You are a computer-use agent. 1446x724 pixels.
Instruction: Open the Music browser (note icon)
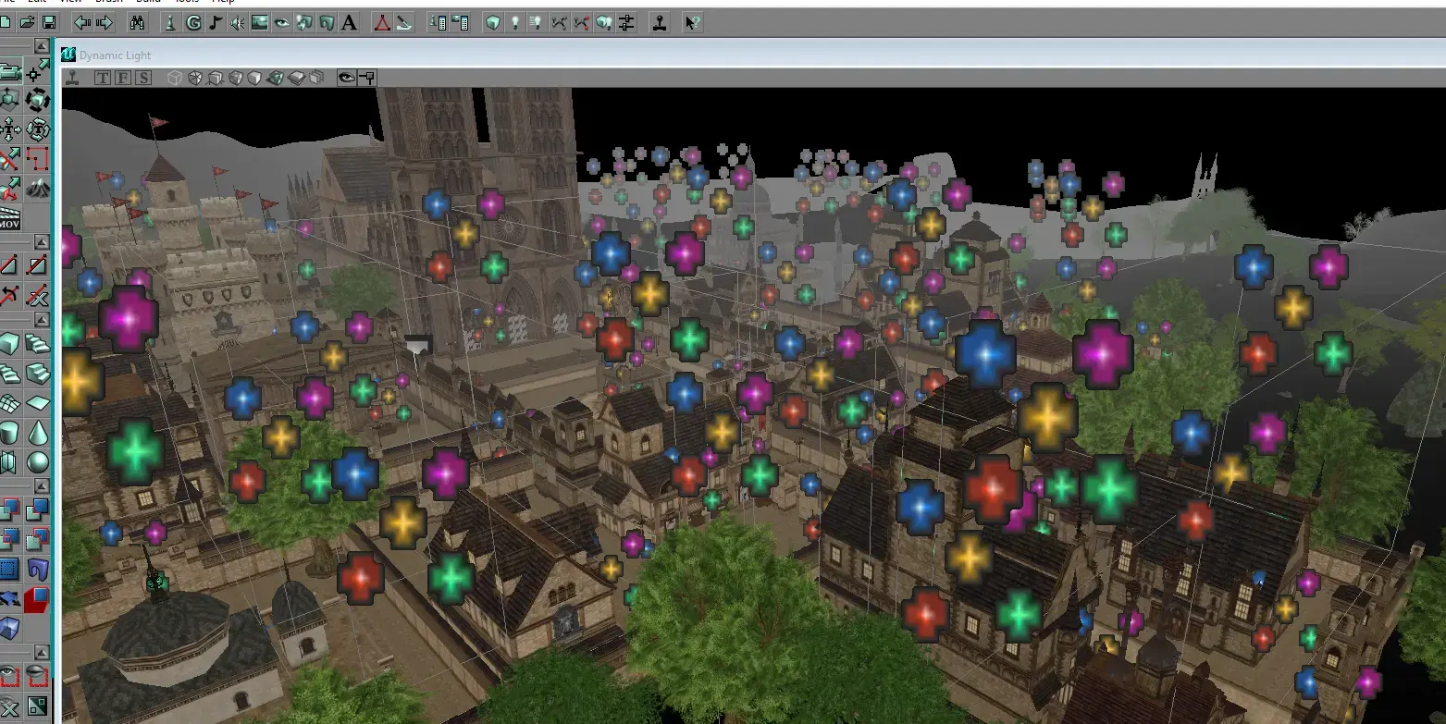click(x=216, y=22)
